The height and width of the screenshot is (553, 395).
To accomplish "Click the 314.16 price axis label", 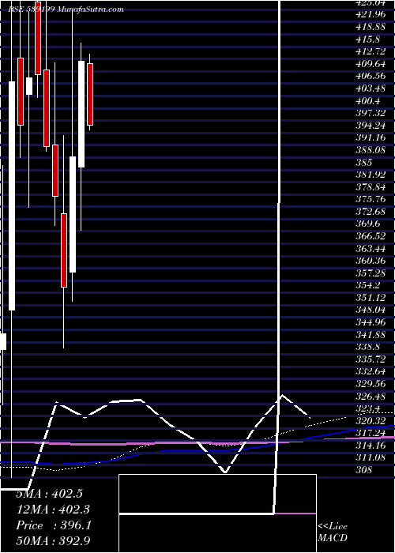I will [x=370, y=445].
